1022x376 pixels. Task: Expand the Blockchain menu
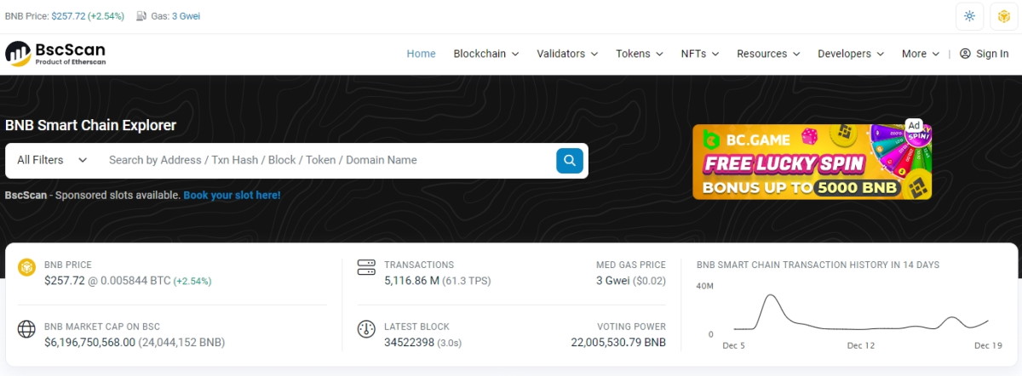coord(485,54)
